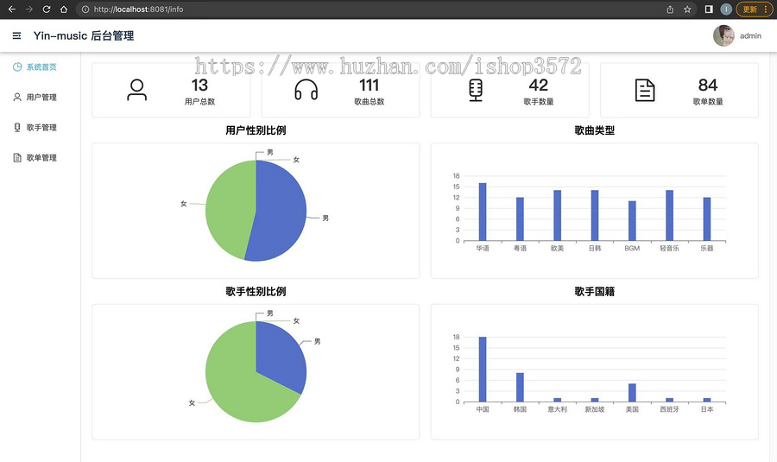Click the 歌单数量 label
Image resolution: width=777 pixels, height=462 pixels.
pos(708,102)
